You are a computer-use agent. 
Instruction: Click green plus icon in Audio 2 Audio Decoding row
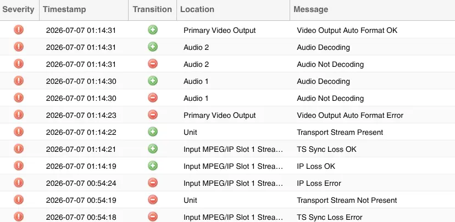153,47
